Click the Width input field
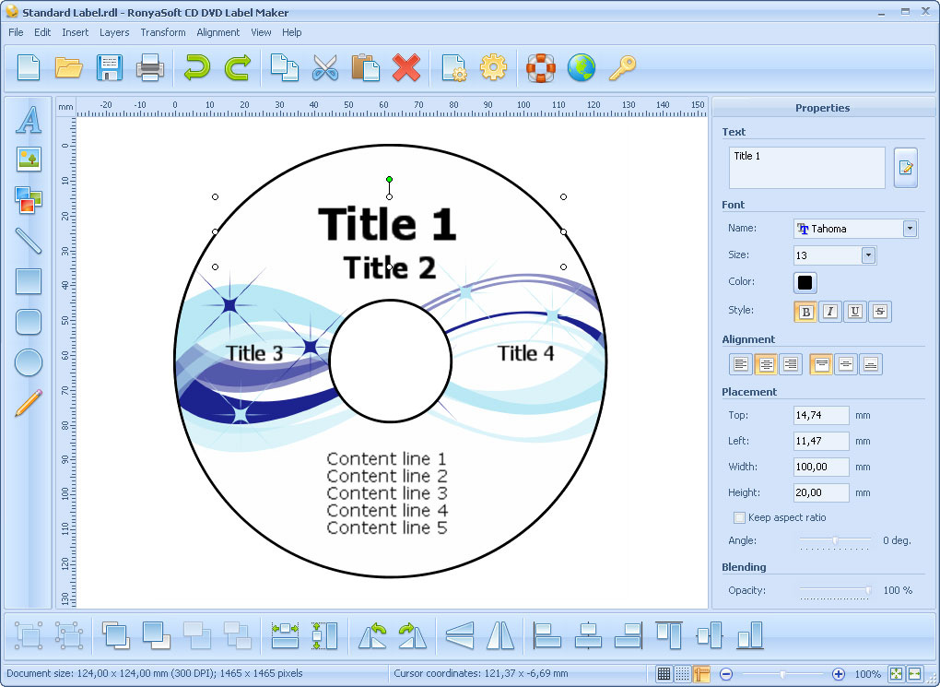This screenshot has width=940, height=687. (x=820, y=467)
